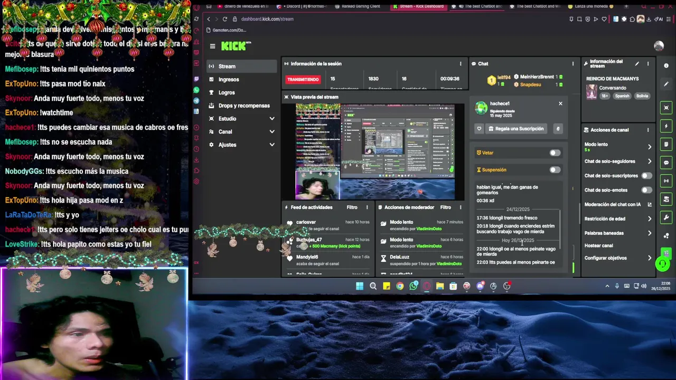Open Palabras baneadas arrow
This screenshot has height=380, width=676.
coord(650,233)
